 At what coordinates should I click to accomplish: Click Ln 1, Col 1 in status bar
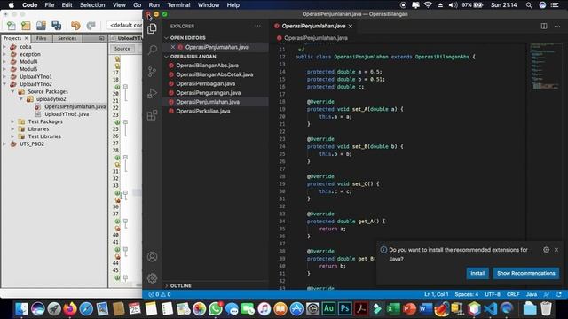pos(436,294)
